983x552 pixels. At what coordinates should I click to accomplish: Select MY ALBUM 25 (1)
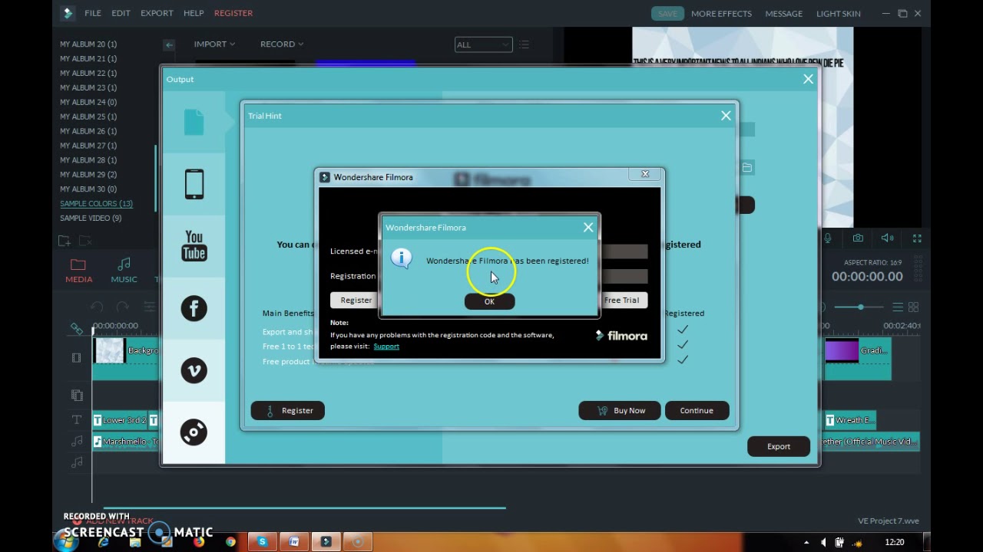(88, 117)
